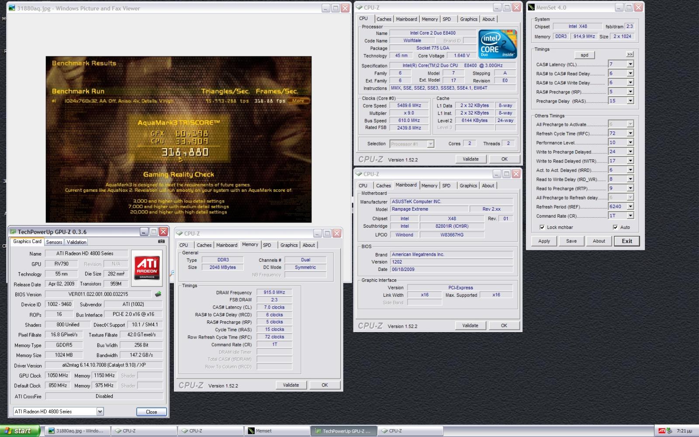Open the Precharge Delay tRAS dropdown
Viewport: 699px width, 437px height.
pos(630,101)
